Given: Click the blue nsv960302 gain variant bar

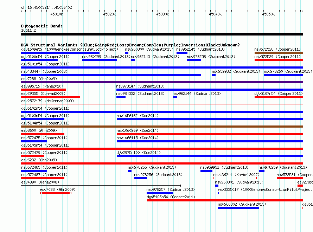Looking at the screenshot, I should pos(238,208).
